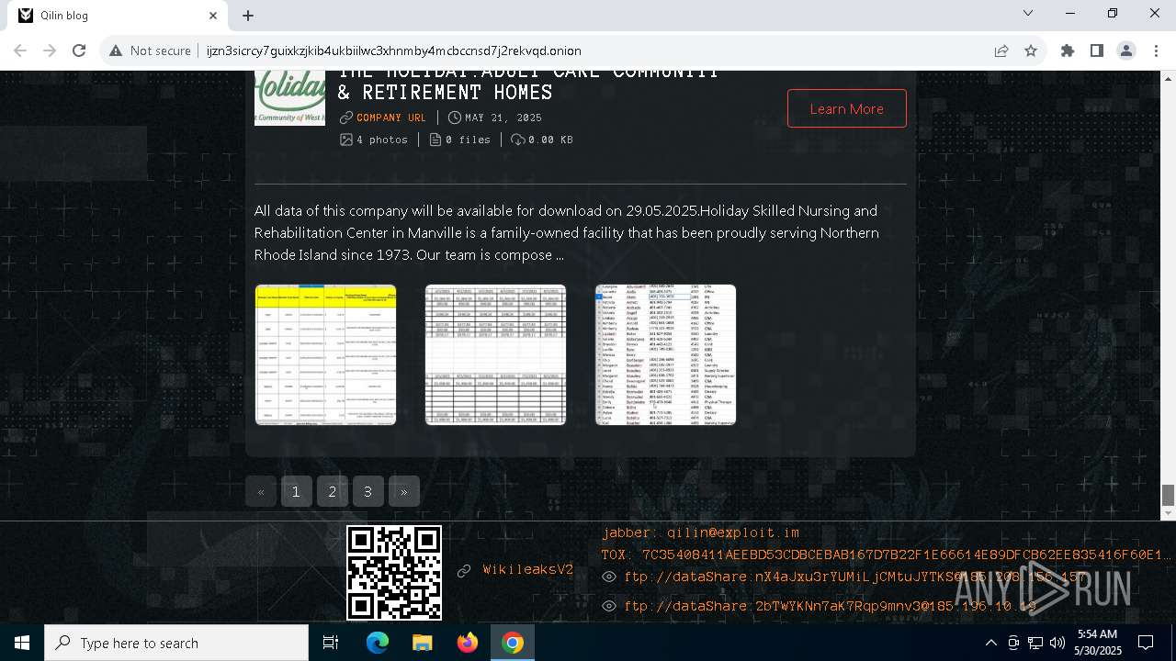Open the Windows Start menu
This screenshot has height=661, width=1176.
[x=22, y=643]
